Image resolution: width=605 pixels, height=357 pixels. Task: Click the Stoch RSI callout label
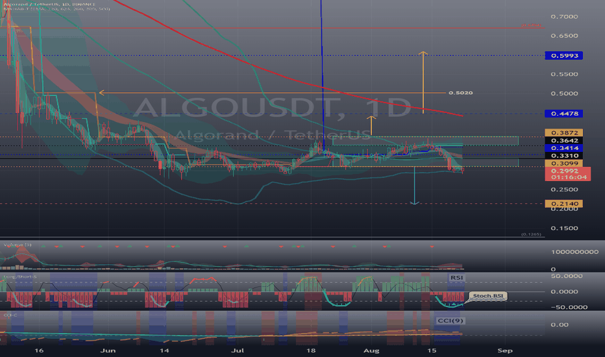[x=488, y=296]
